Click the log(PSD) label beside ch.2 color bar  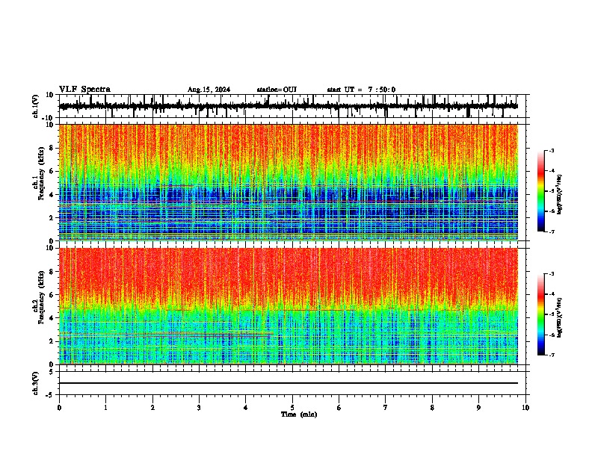pos(560,317)
